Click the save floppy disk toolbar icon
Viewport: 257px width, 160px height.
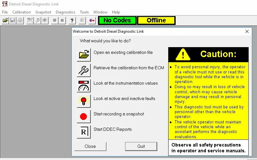13,21
